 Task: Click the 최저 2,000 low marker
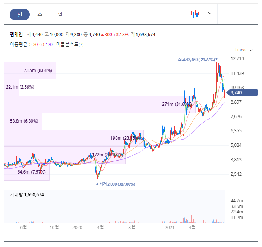(116, 184)
